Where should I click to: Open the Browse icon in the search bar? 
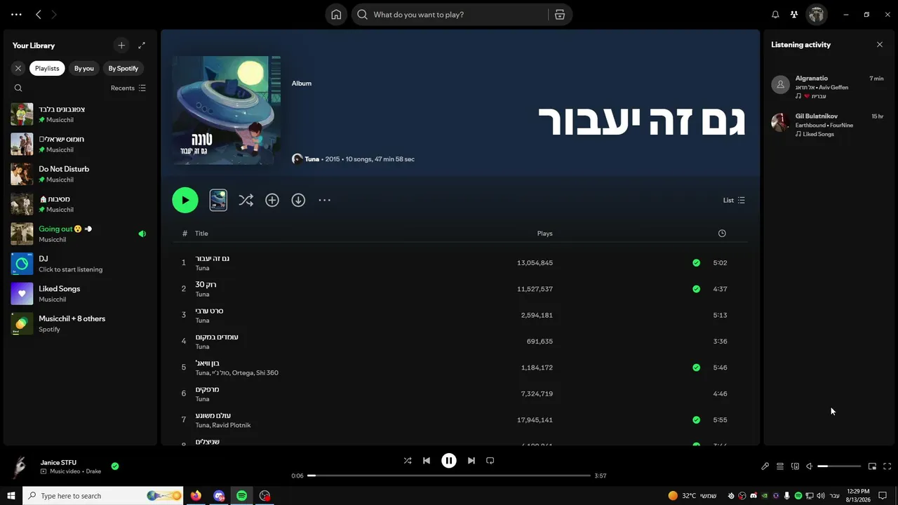pos(560,15)
